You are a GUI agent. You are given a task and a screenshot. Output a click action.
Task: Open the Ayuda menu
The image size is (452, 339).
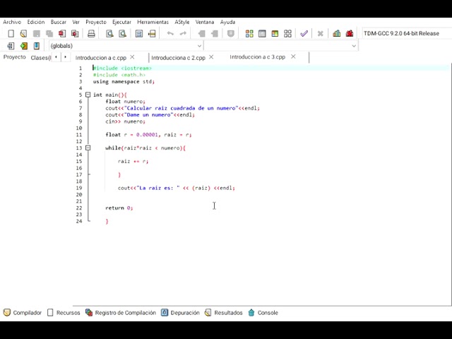[227, 22]
